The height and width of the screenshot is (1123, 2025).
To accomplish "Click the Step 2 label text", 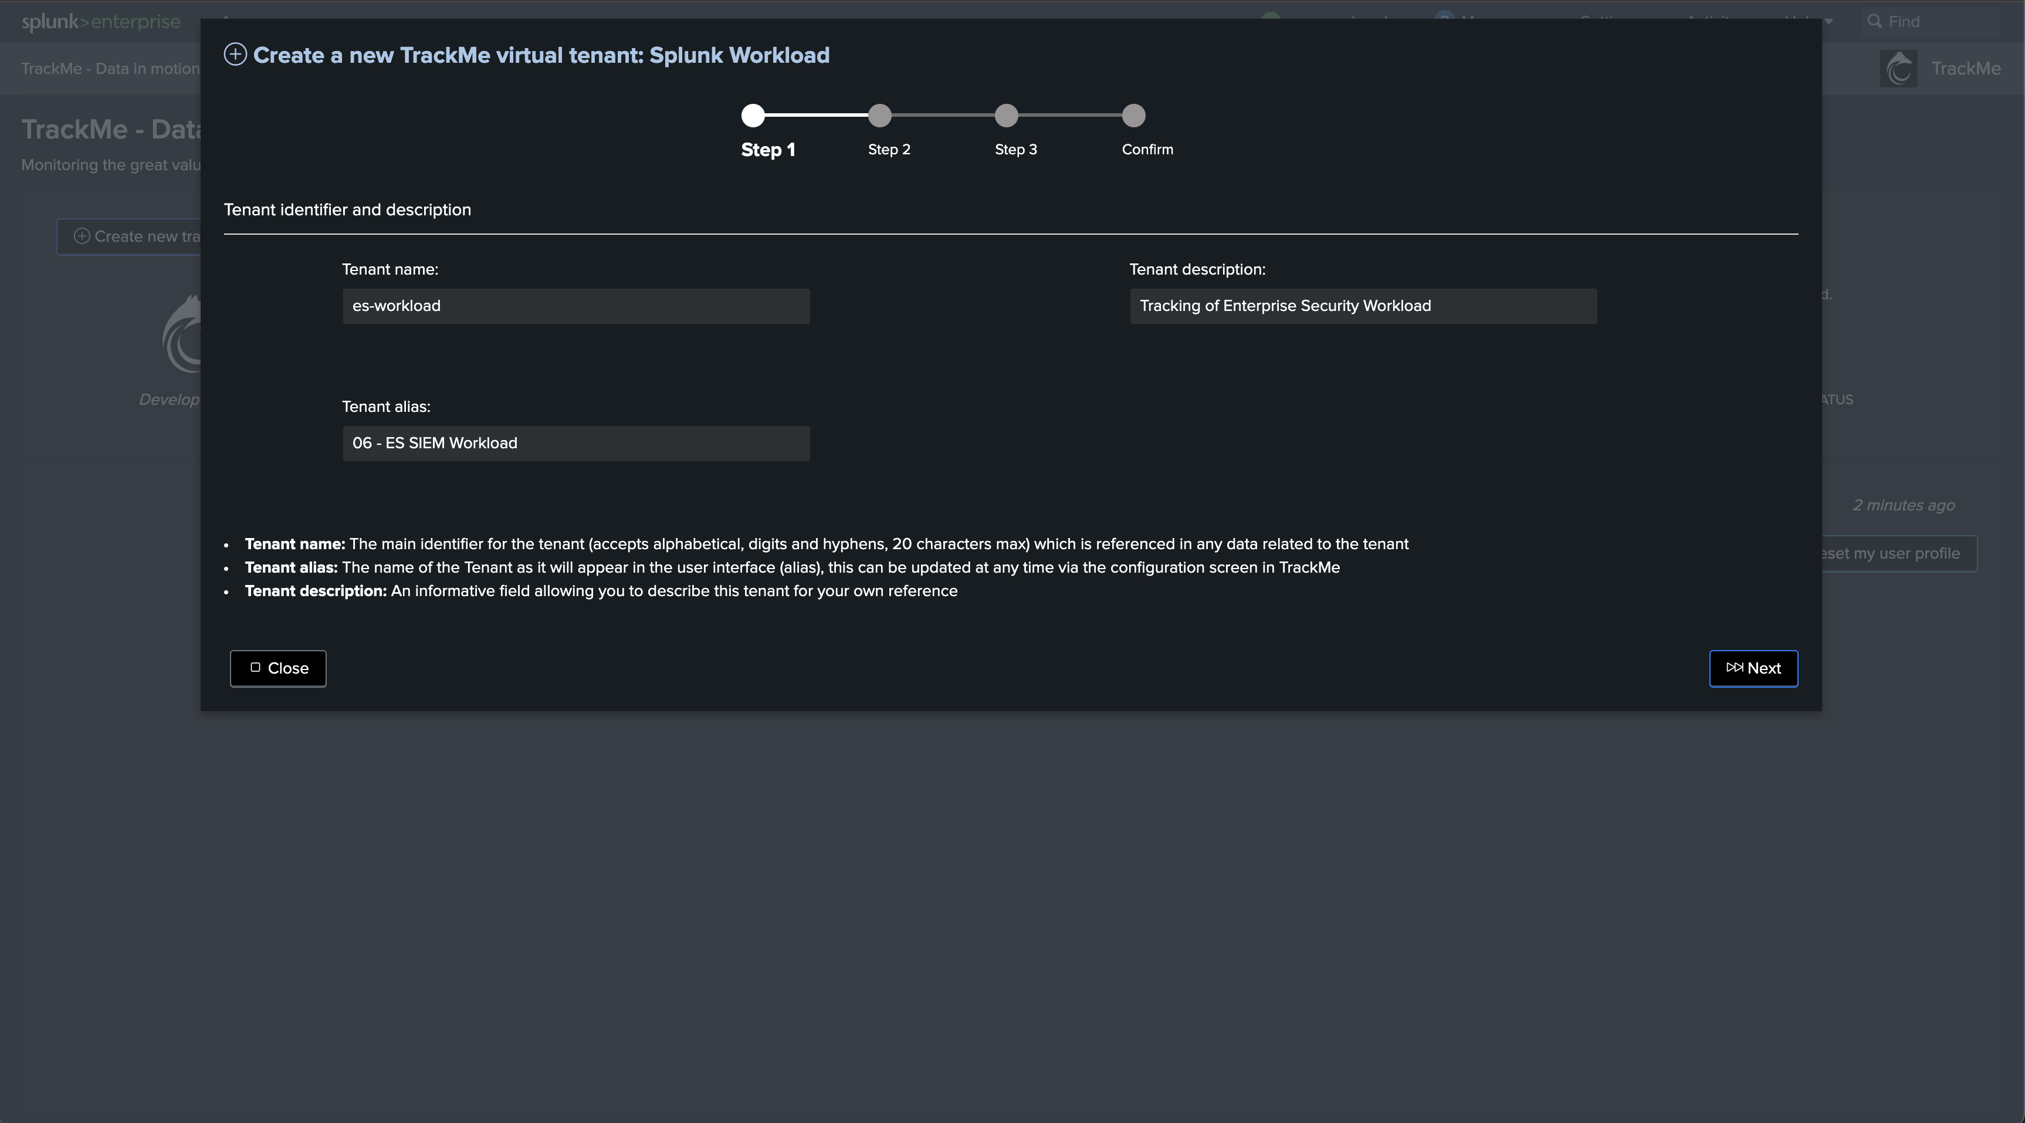I will 889,150.
